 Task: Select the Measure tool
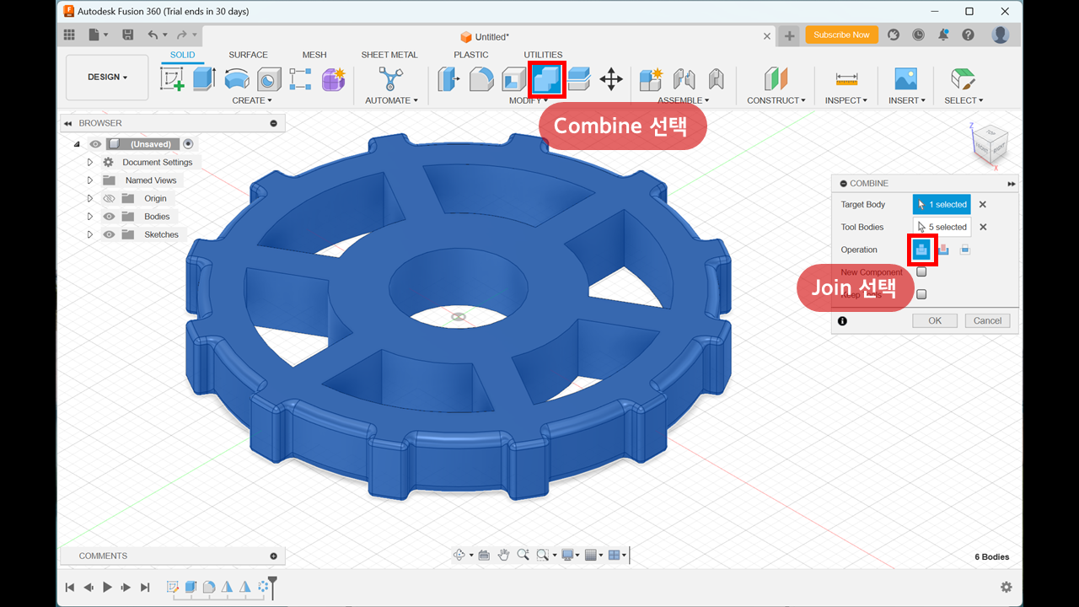pyautogui.click(x=846, y=79)
